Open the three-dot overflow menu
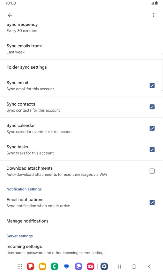Image resolution: width=163 pixels, height=273 pixels. 154,15
